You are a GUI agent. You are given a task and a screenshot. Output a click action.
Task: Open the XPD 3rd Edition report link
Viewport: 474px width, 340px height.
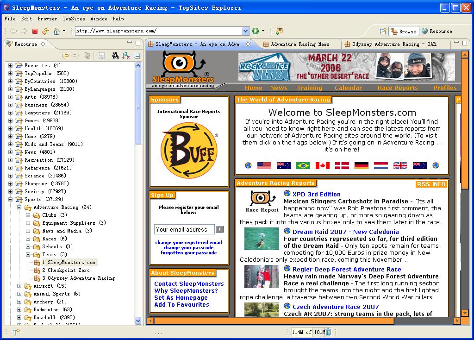[x=316, y=194]
